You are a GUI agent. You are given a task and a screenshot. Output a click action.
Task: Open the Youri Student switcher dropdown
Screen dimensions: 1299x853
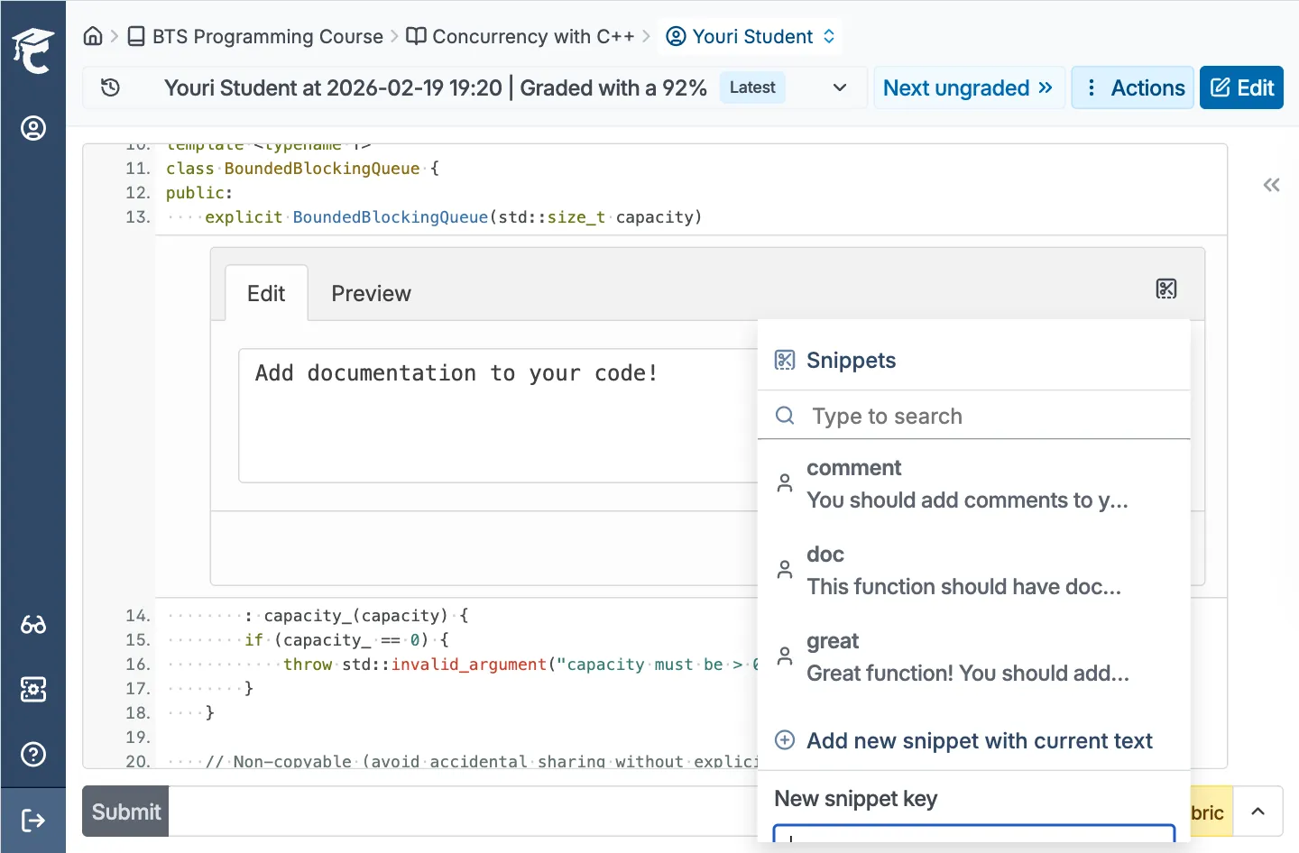click(750, 36)
